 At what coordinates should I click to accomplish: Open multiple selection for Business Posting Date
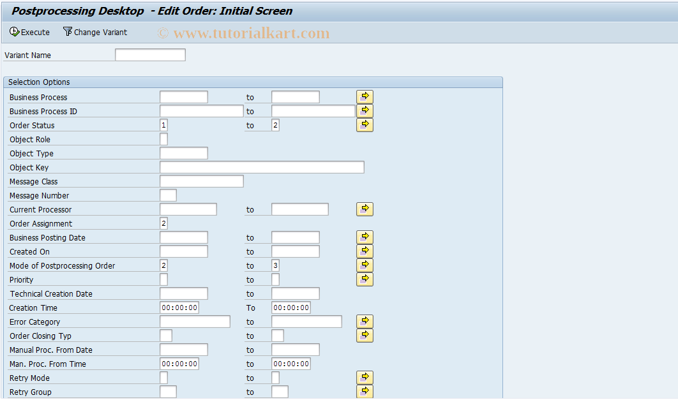coord(365,236)
